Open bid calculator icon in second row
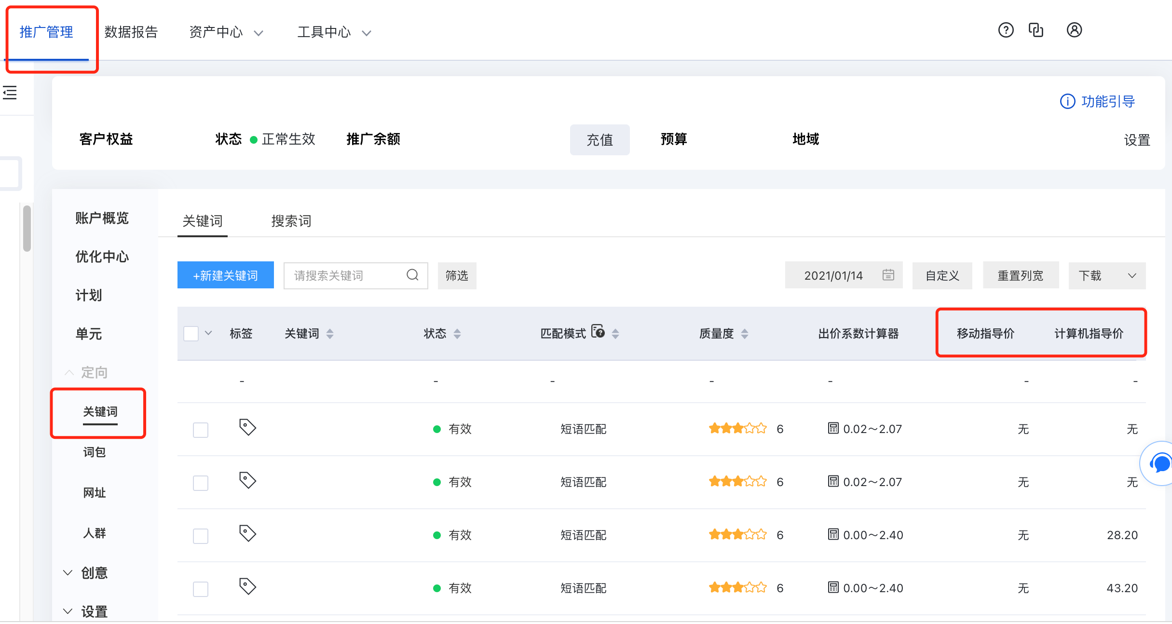Image resolution: width=1172 pixels, height=624 pixels. tap(833, 481)
